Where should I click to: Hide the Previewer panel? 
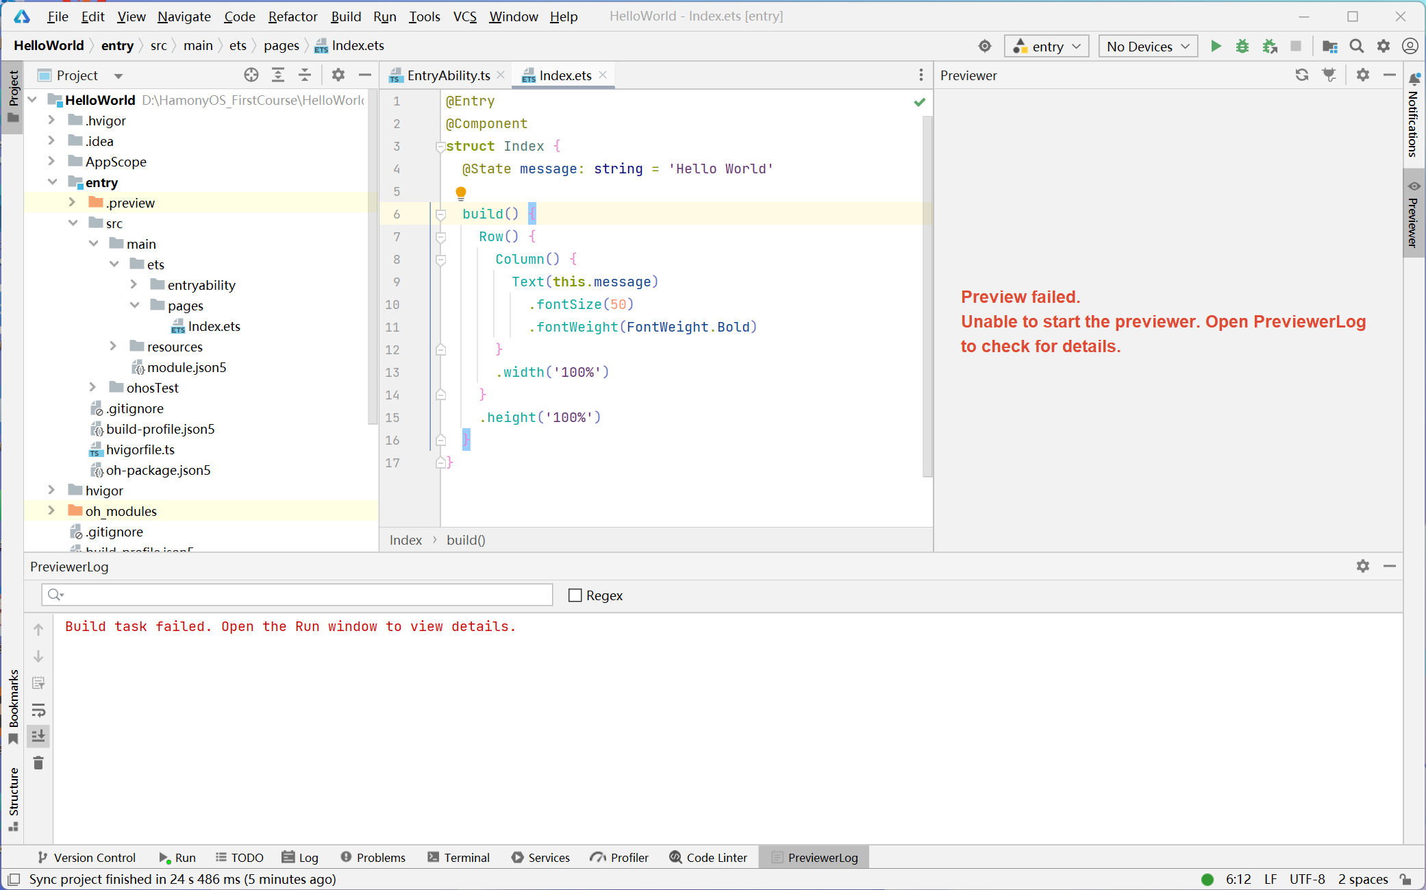point(1390,75)
